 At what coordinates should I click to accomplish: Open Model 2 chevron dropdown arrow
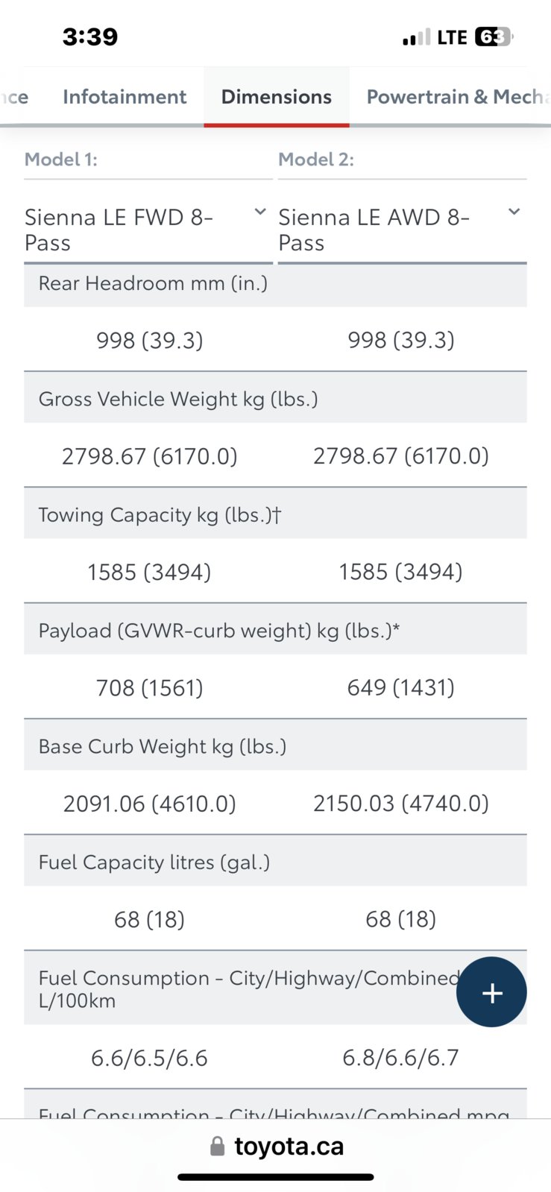[514, 212]
